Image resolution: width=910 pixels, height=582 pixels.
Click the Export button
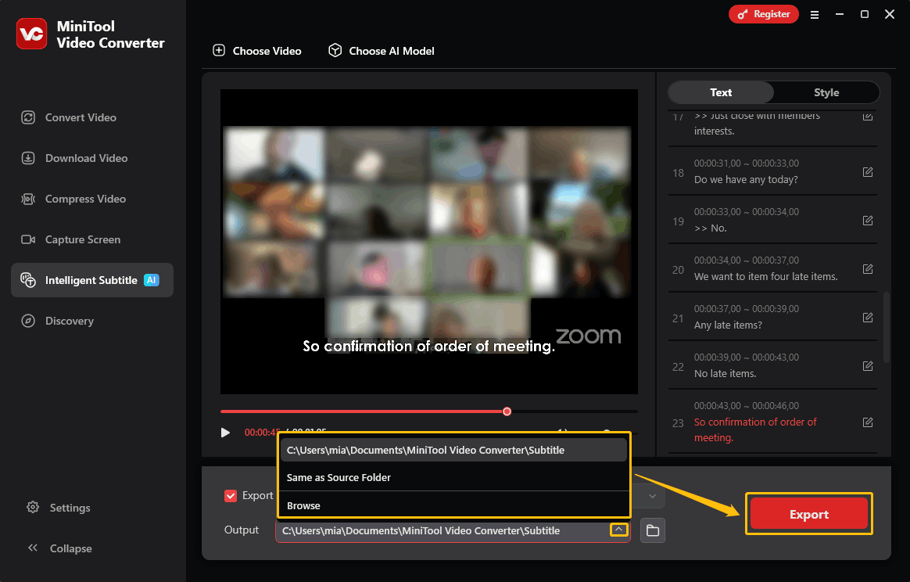pyautogui.click(x=808, y=514)
